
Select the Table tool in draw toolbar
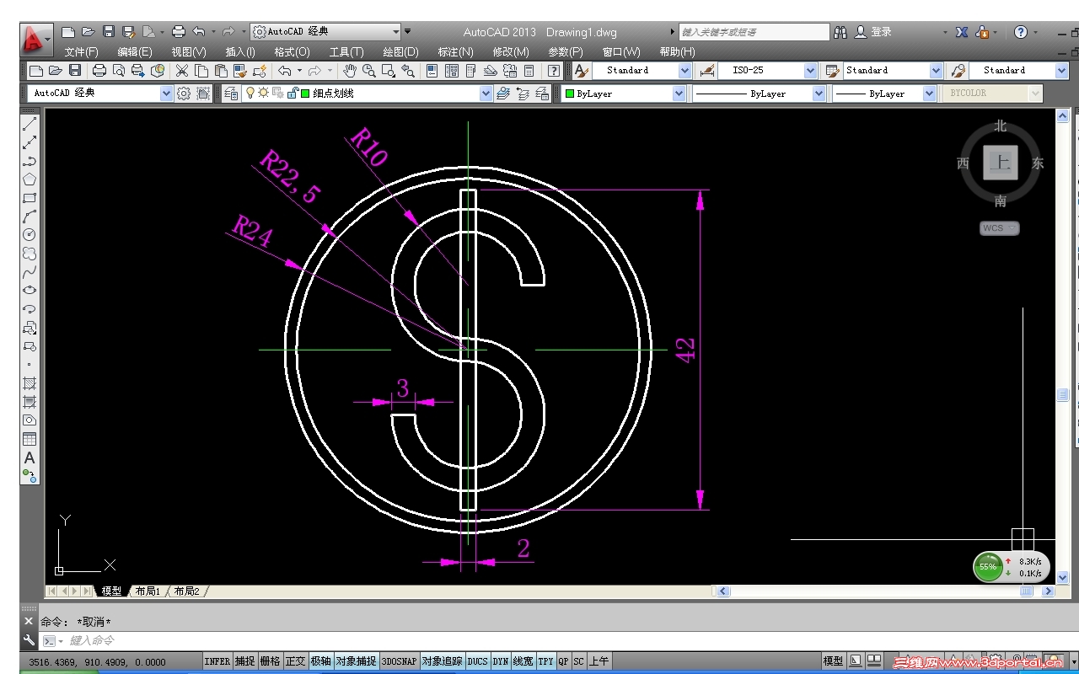click(30, 439)
